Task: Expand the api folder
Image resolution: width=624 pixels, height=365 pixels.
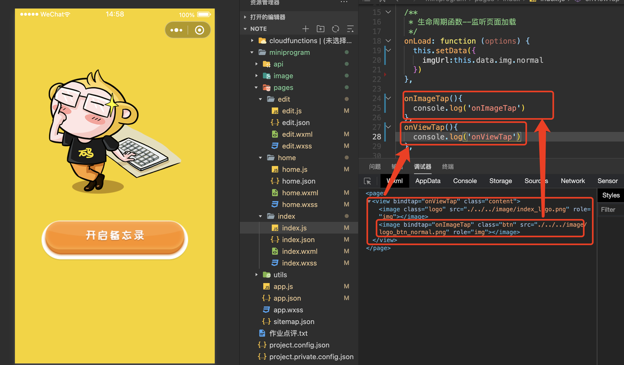Action: point(257,64)
